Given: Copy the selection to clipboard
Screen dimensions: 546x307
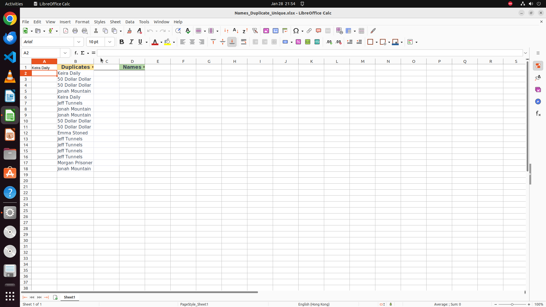Looking at the screenshot, I should pos(105,31).
